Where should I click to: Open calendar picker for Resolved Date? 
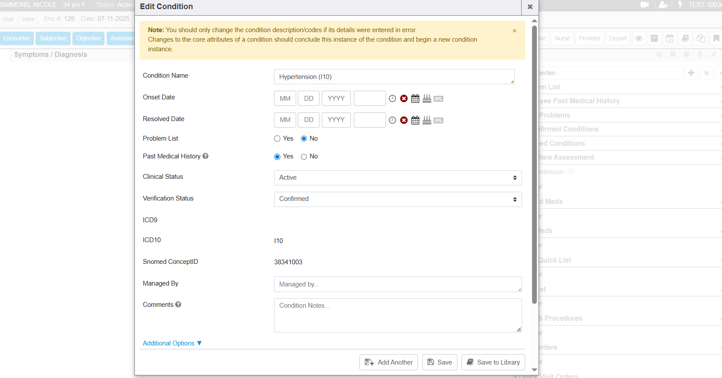click(x=415, y=120)
